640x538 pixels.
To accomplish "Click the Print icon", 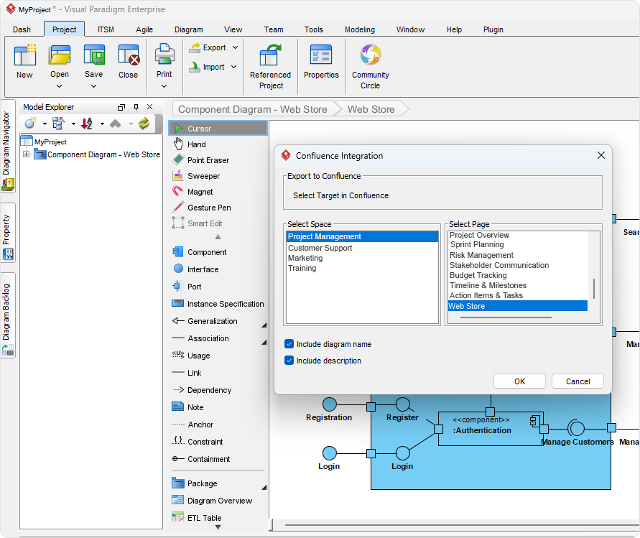I will point(164,55).
